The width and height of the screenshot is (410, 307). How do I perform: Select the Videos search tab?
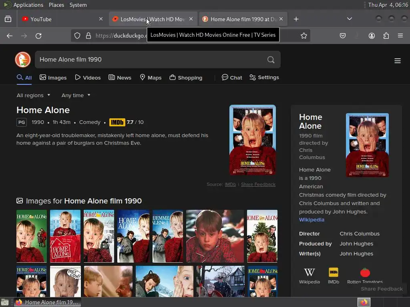pos(88,78)
